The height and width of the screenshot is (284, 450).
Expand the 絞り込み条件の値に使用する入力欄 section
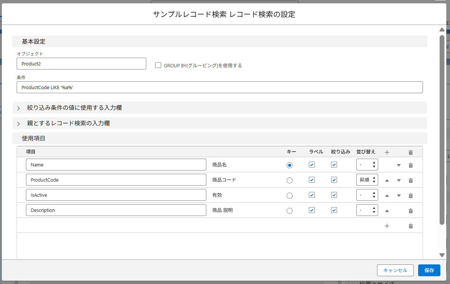[x=19, y=108]
